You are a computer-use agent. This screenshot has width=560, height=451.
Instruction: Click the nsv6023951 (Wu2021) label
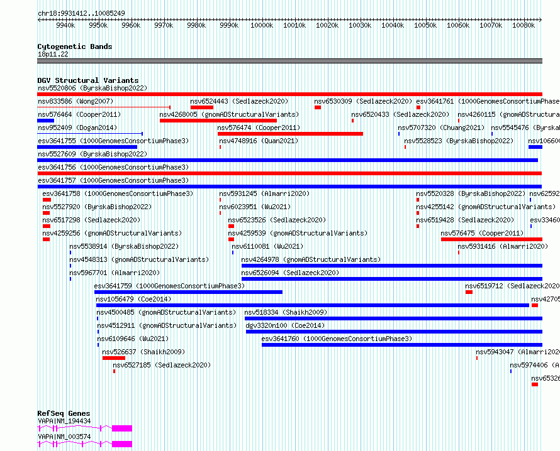pyautogui.click(x=255, y=207)
